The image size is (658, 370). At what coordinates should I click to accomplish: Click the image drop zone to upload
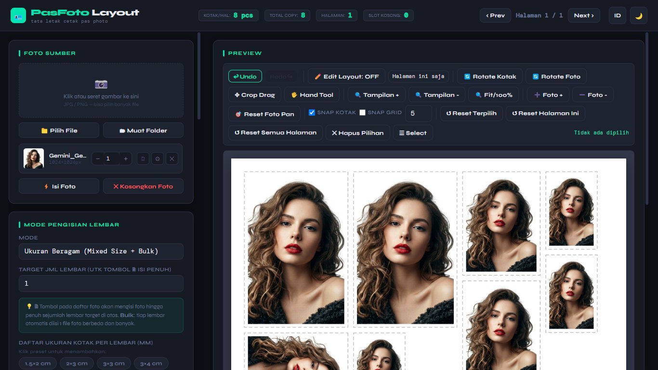[x=101, y=91]
